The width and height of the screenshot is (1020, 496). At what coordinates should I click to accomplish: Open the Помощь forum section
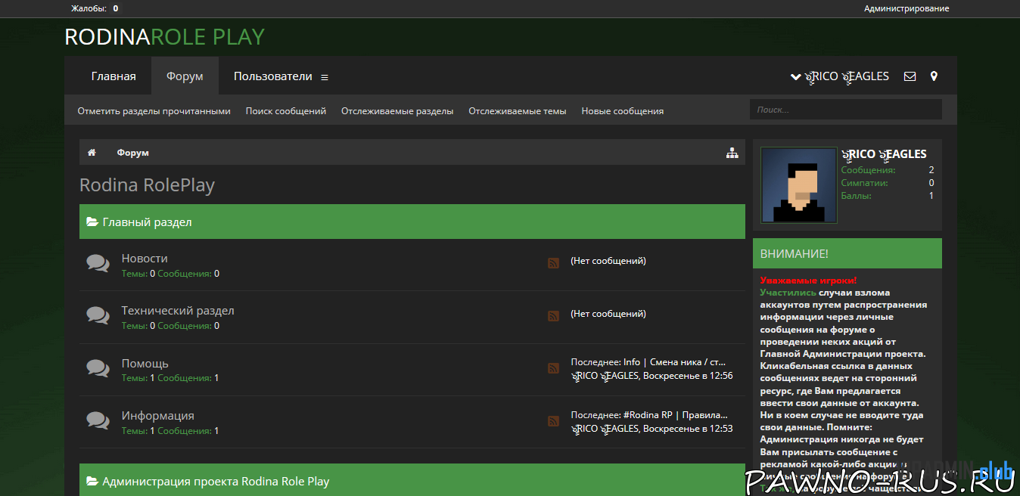tap(145, 364)
